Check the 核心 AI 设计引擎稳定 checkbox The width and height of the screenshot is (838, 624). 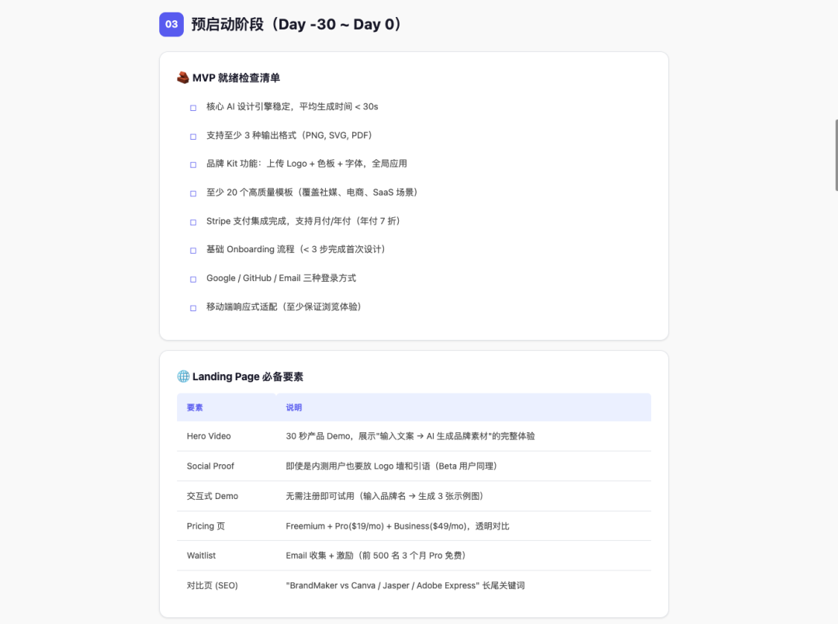pos(193,108)
